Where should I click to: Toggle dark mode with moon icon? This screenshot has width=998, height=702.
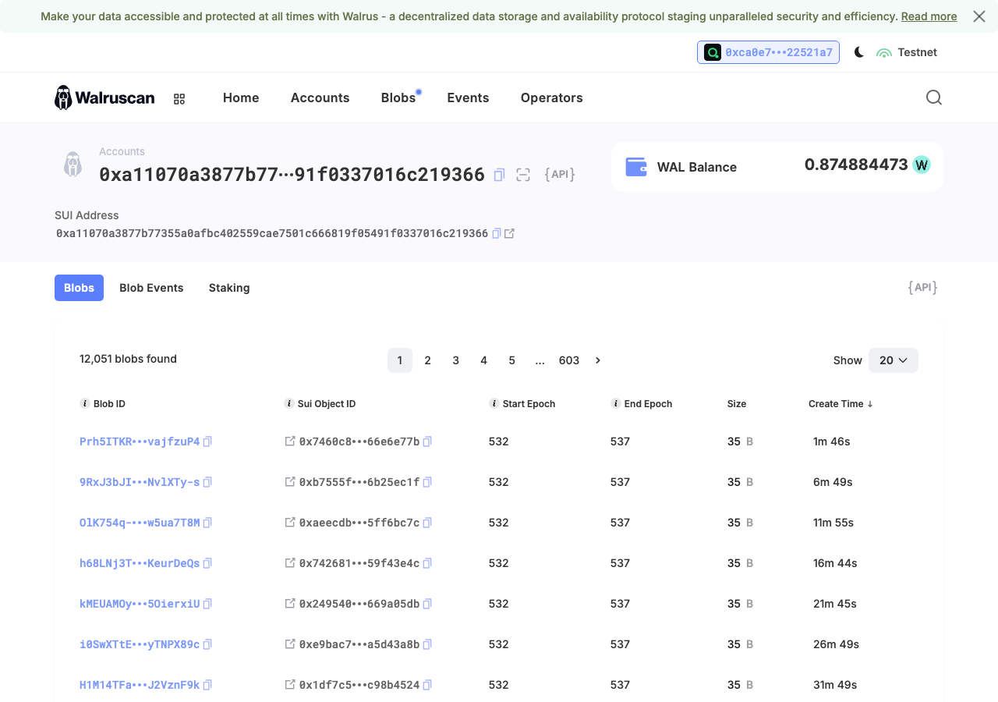tap(859, 52)
